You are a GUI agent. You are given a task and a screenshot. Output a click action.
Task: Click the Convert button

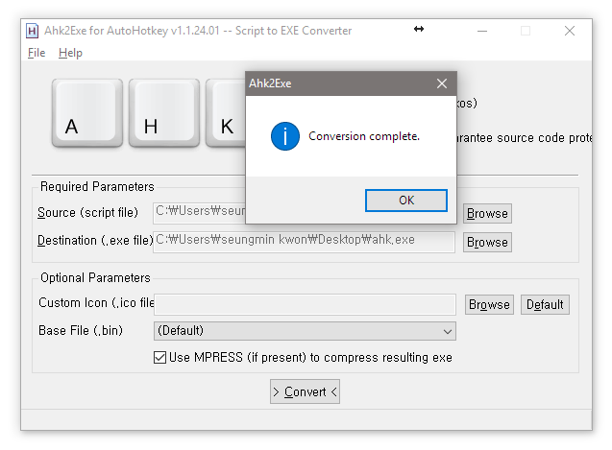click(305, 391)
